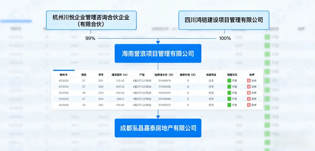Click green 可售 square in room 204 row
Viewport: 315px width, 151px height.
[x=229, y=99]
